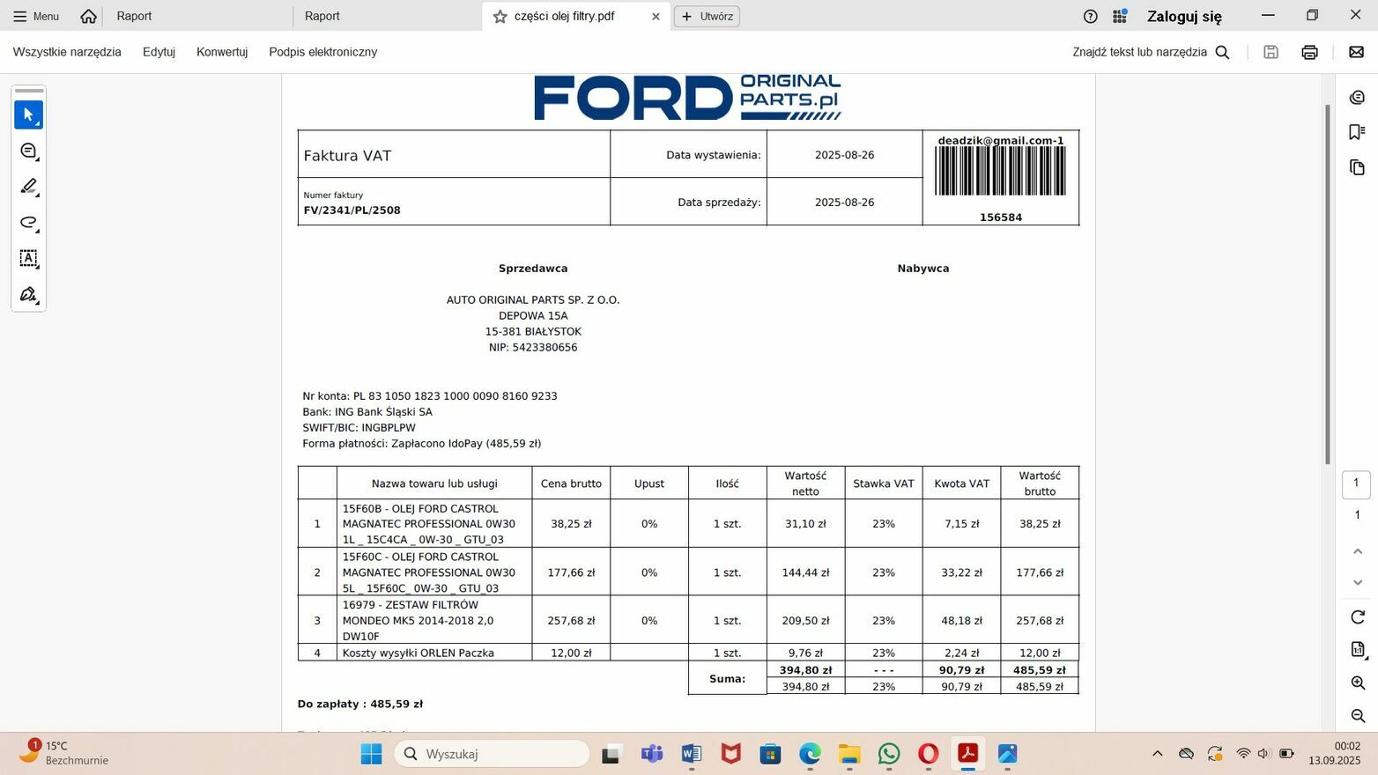This screenshot has height=775, width=1378.
Task: Click the barcode number 156584
Action: (x=1001, y=218)
